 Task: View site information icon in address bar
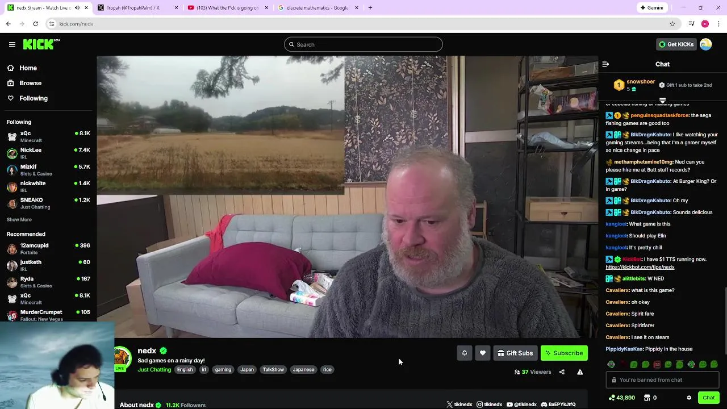[52, 24]
